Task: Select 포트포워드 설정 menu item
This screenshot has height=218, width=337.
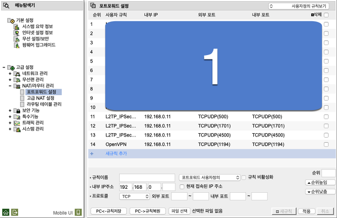Action: click(x=41, y=92)
